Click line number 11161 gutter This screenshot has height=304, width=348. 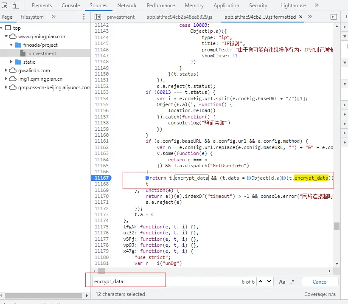tap(101, 141)
